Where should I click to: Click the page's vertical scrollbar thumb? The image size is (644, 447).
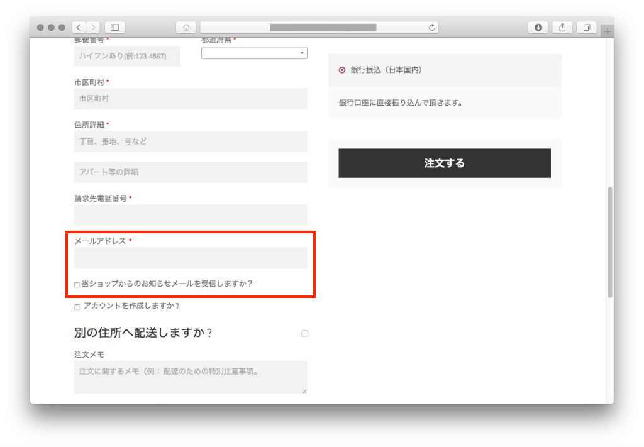point(609,242)
